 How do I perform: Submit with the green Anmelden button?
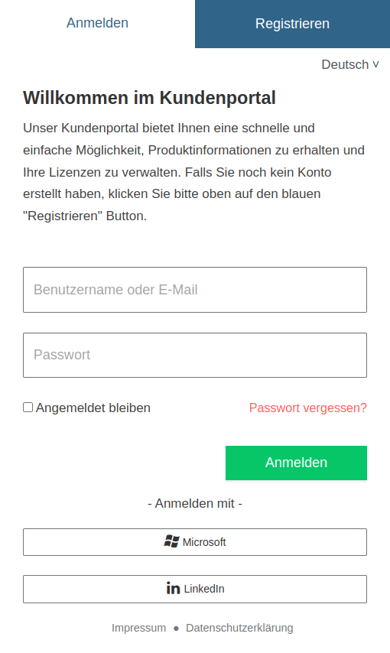[296, 463]
